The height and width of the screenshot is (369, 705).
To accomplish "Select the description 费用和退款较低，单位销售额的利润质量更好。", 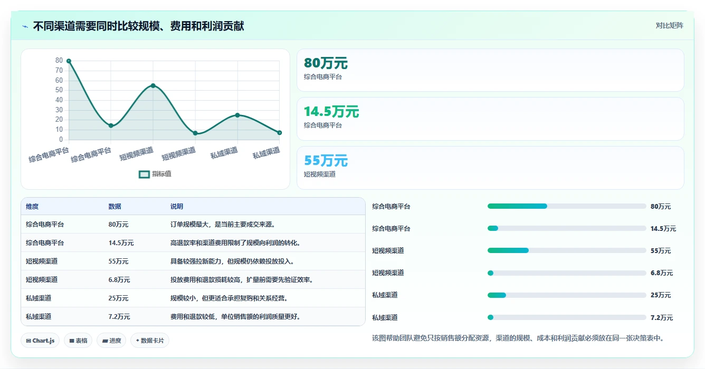I will pyautogui.click(x=236, y=317).
